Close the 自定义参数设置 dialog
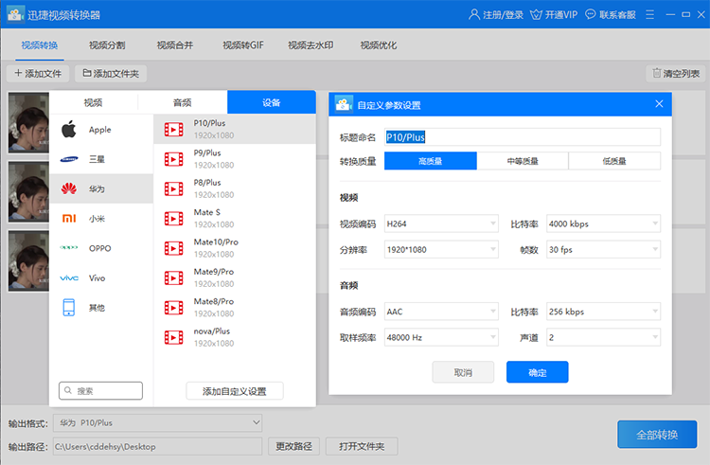 click(x=659, y=103)
